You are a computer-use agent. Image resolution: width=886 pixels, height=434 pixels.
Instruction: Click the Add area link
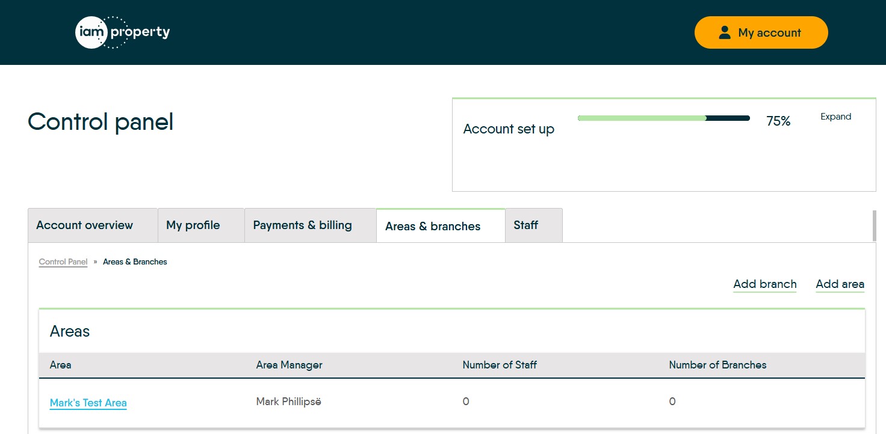pyautogui.click(x=840, y=284)
